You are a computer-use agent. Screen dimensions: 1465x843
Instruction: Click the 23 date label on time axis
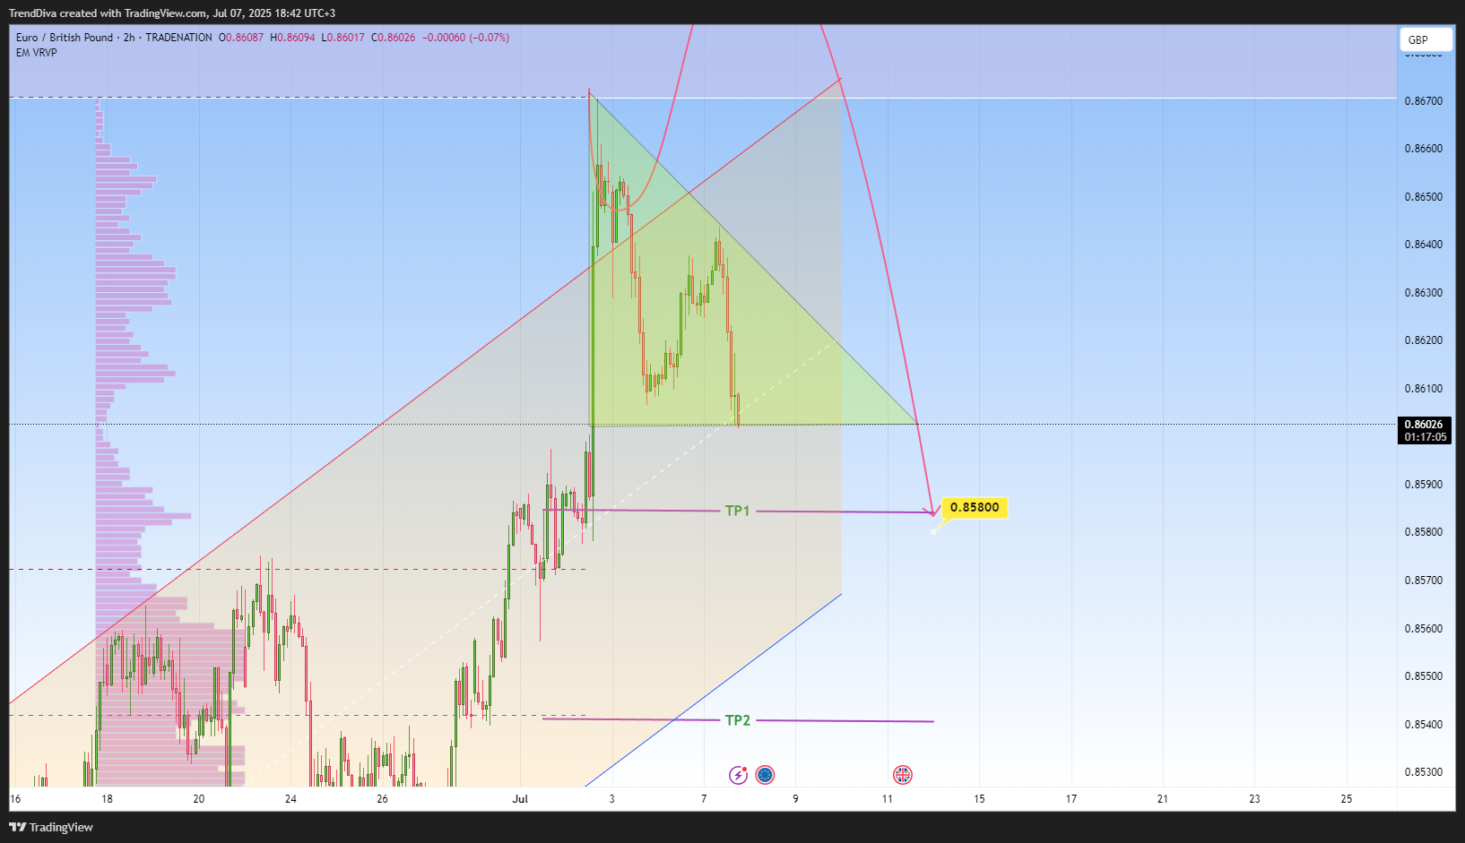pos(1254,799)
